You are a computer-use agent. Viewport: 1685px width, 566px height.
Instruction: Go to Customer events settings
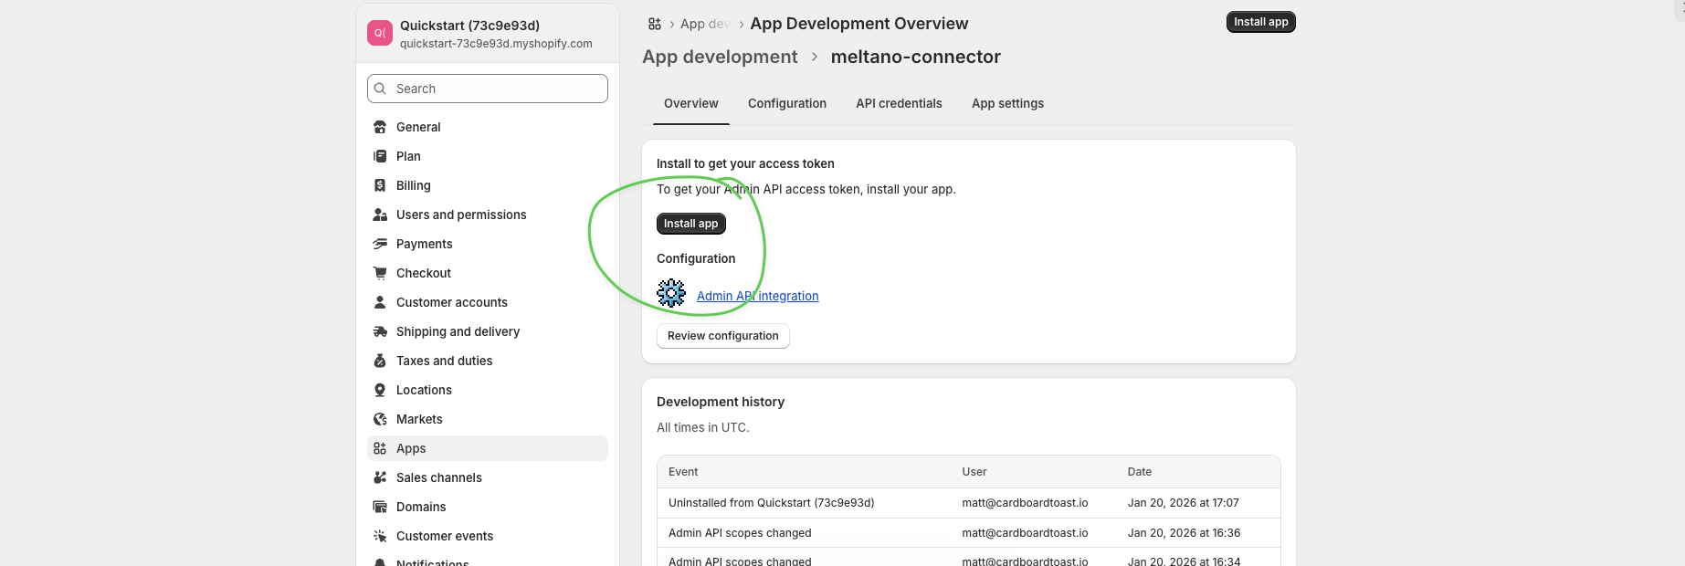[488, 536]
